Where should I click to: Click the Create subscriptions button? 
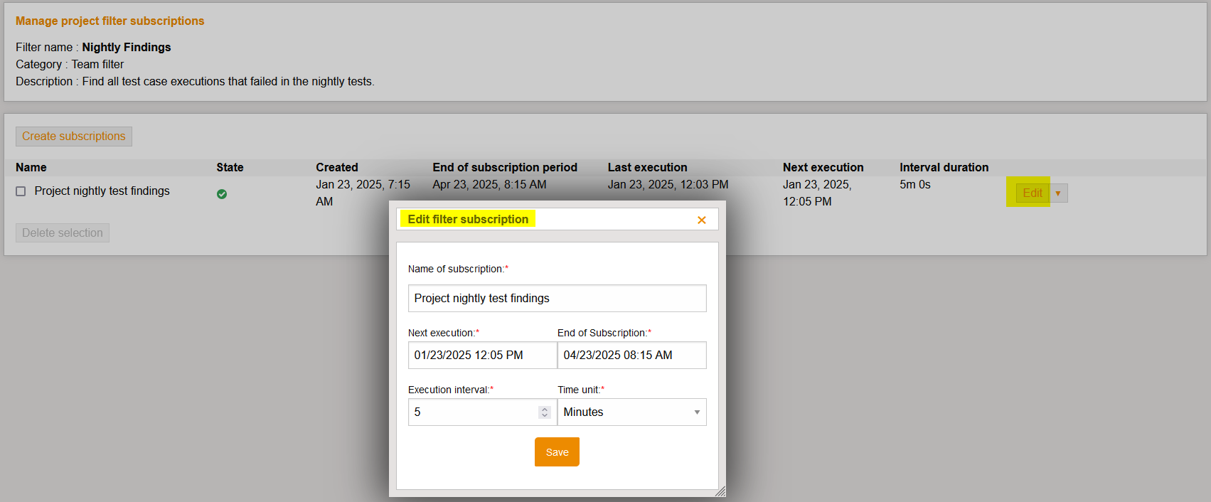click(x=73, y=136)
